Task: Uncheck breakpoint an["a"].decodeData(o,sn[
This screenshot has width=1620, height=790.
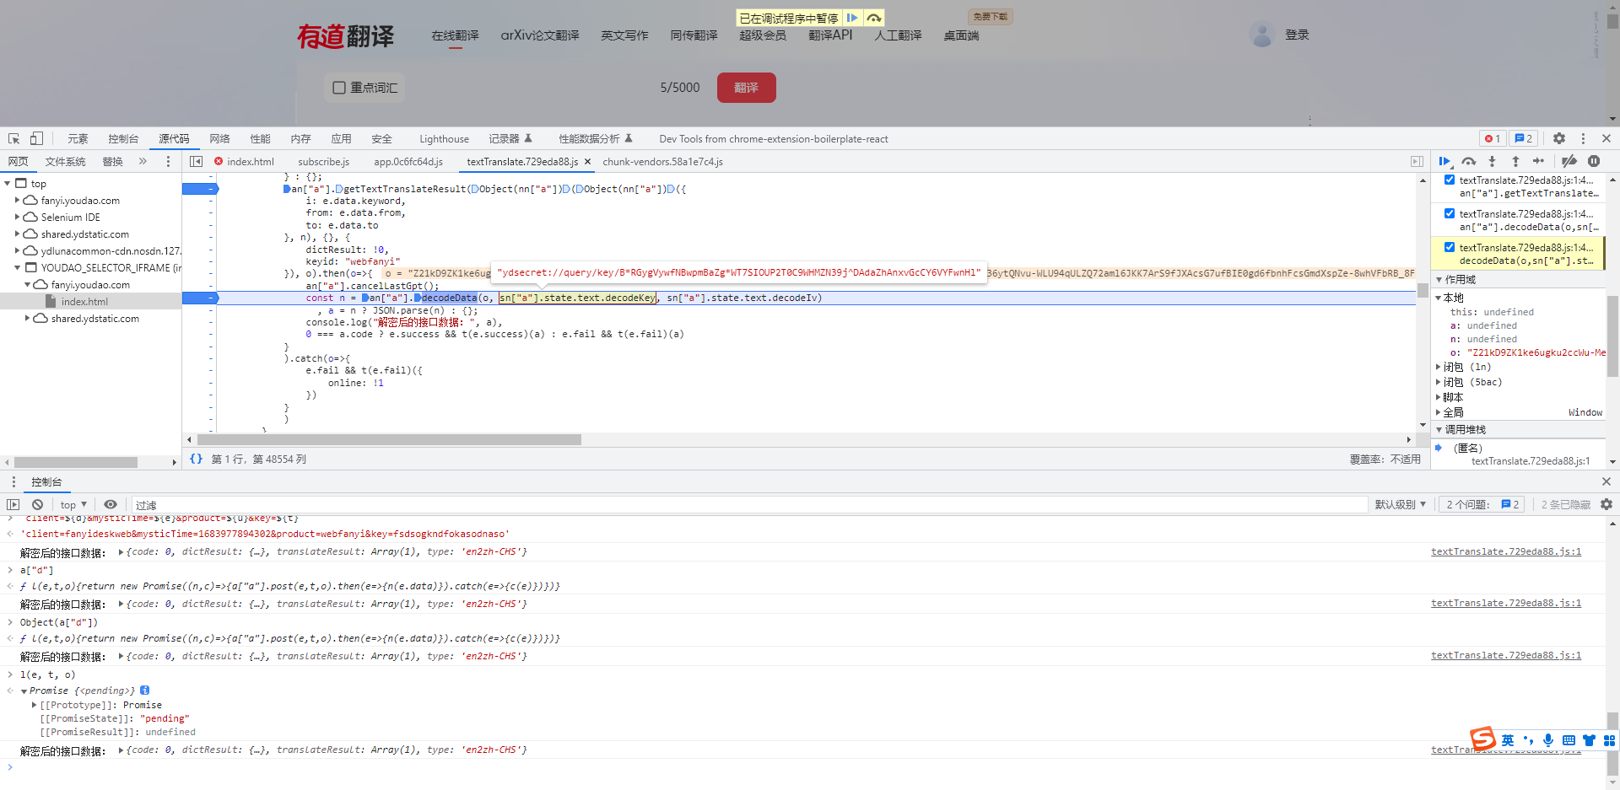Action: (x=1450, y=213)
